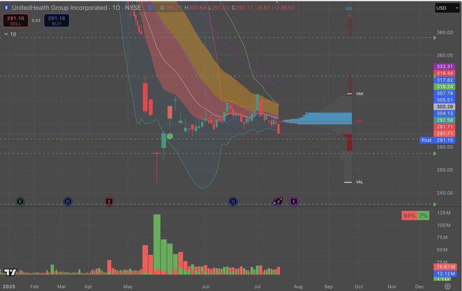Click the blue 317.82 price label
This screenshot has height=291, width=462.
[444, 80]
